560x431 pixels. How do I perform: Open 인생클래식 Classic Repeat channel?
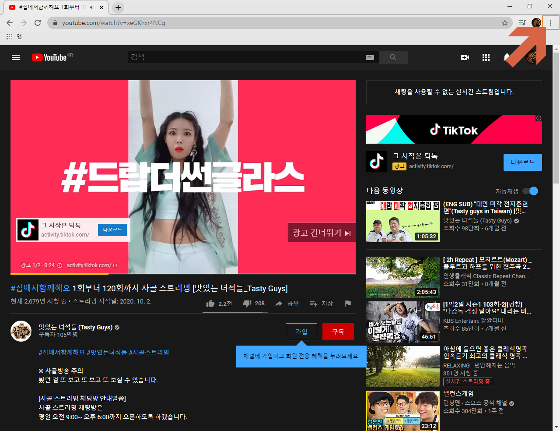[486, 276]
